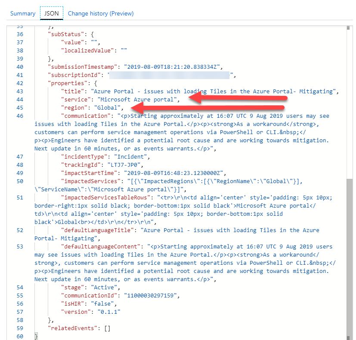
Task: Click the empty relatedEvents array brackets
Action: [107, 328]
